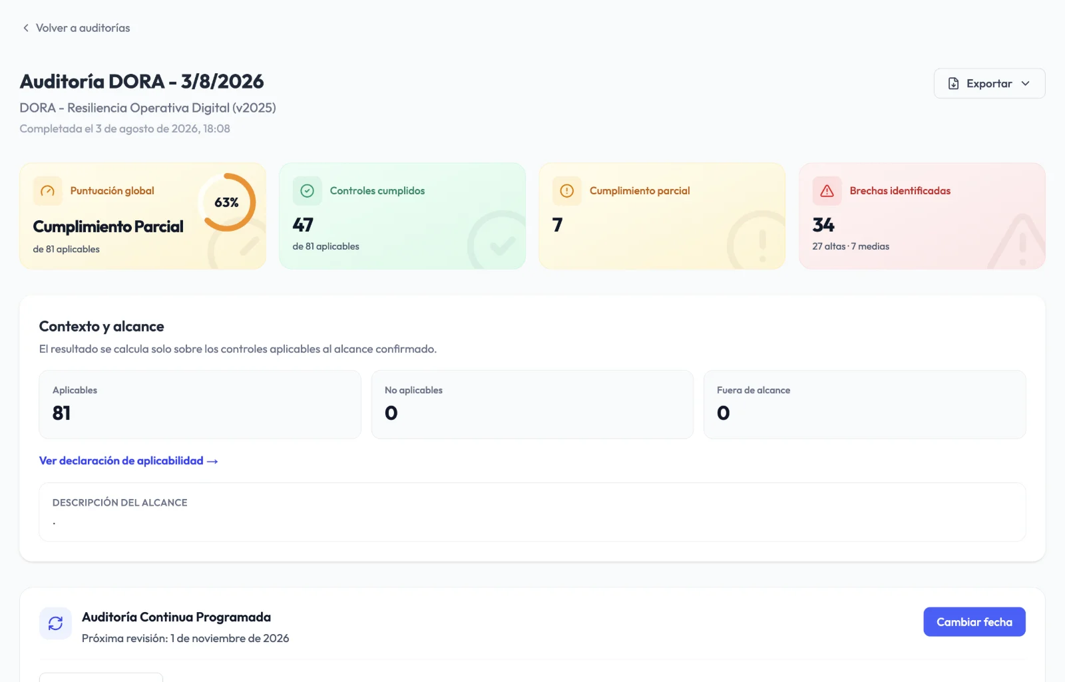
Task: Click the Cumplimiento Parcial score heading
Action: pyautogui.click(x=108, y=227)
